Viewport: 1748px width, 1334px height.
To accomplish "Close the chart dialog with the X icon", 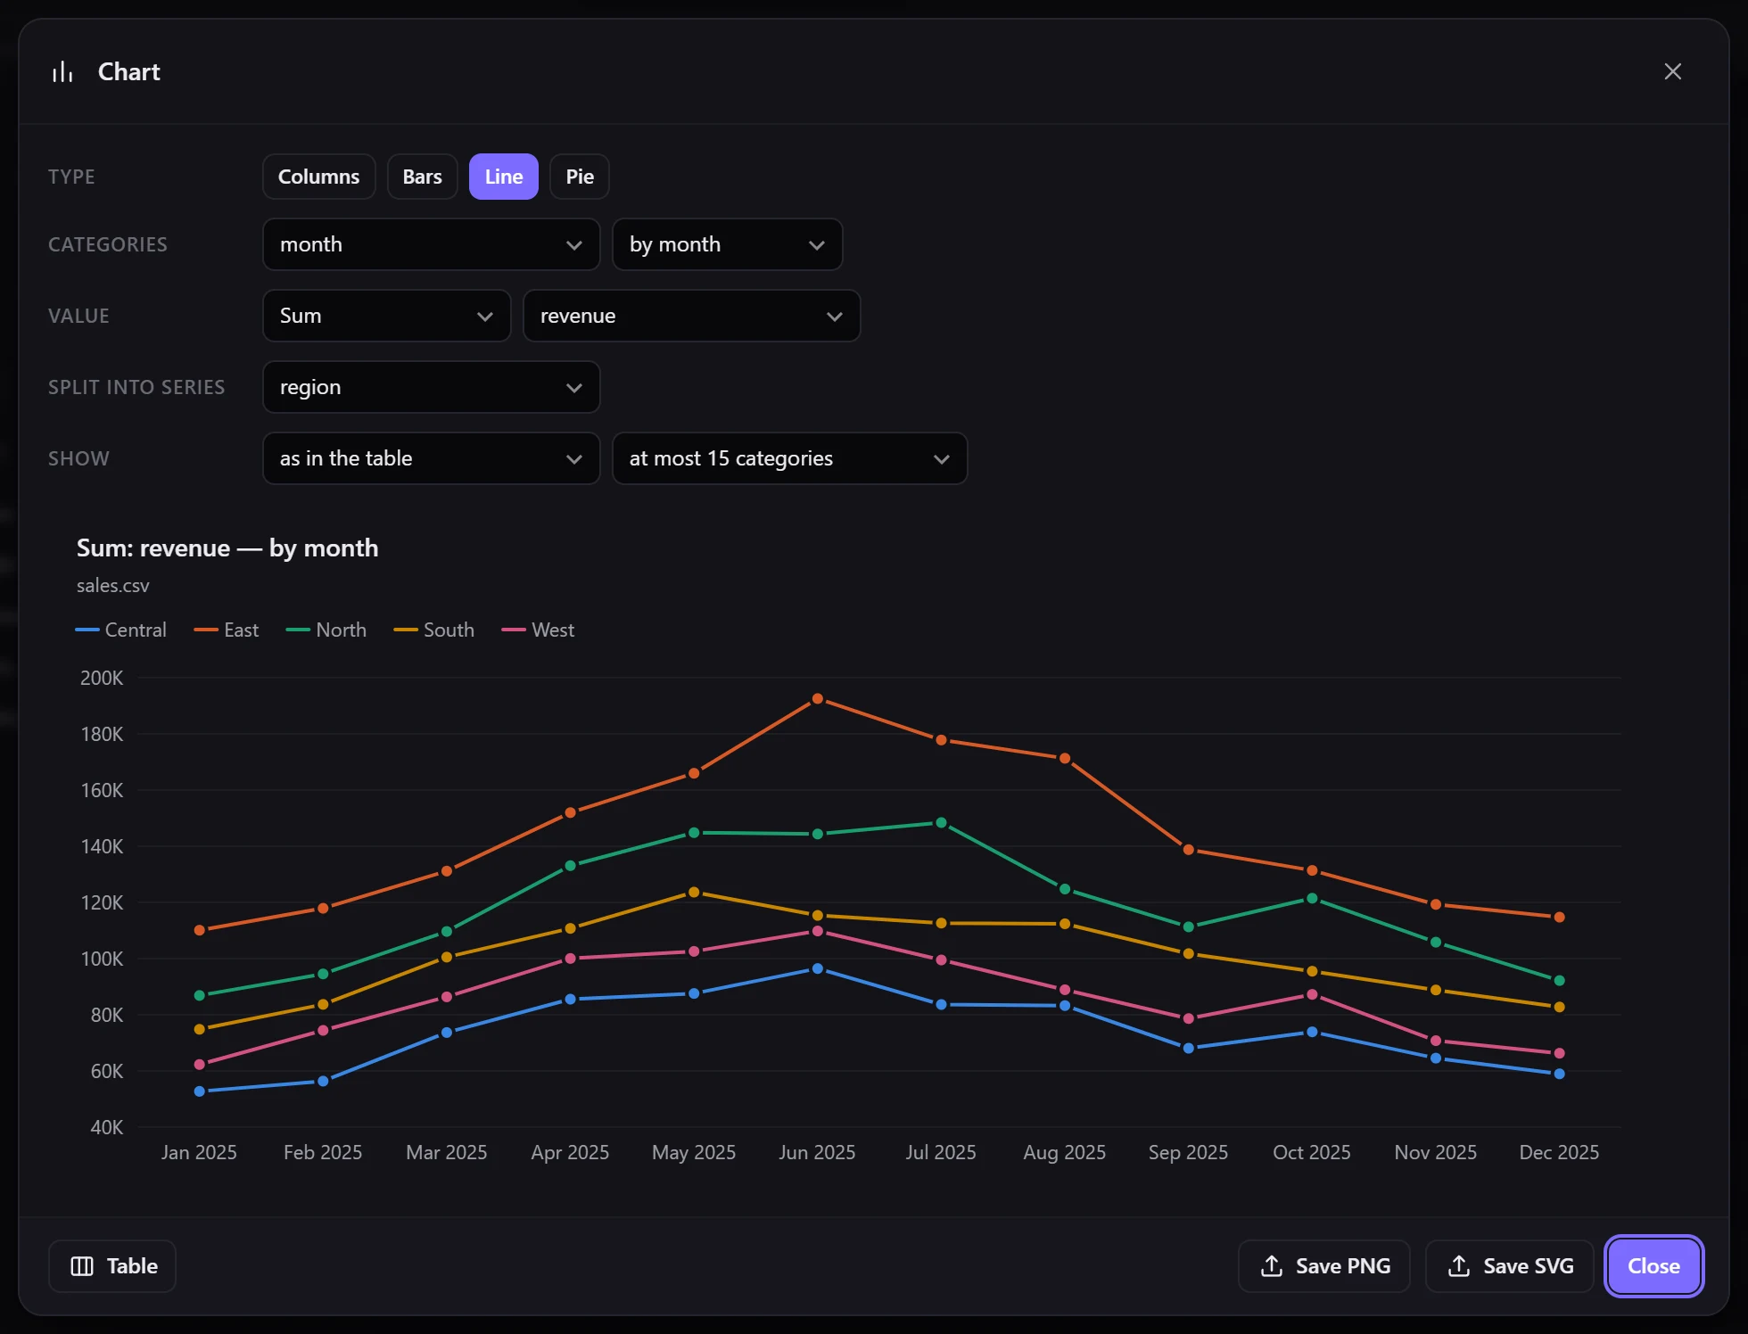I will coord(1672,71).
